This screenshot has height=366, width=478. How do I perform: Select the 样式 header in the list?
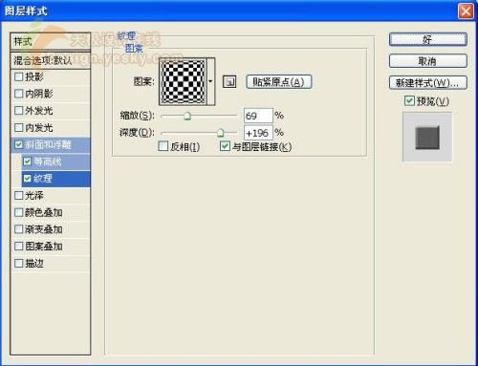[x=51, y=41]
